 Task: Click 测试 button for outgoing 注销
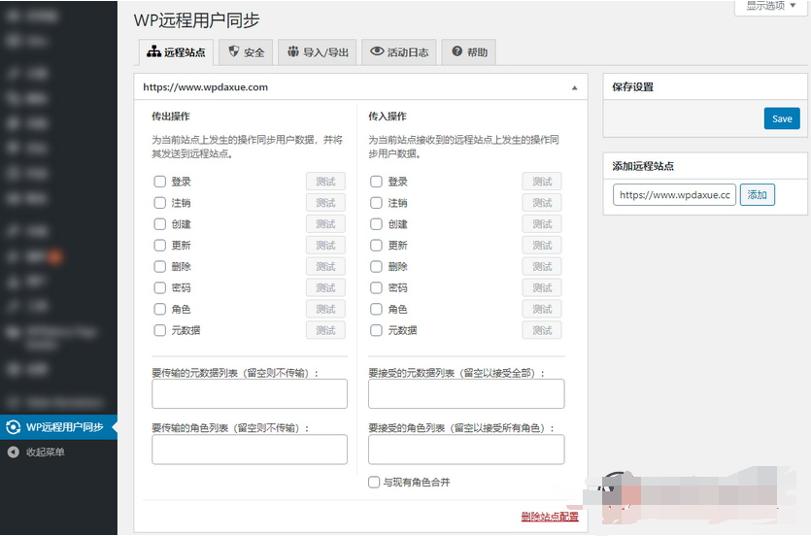tap(325, 203)
